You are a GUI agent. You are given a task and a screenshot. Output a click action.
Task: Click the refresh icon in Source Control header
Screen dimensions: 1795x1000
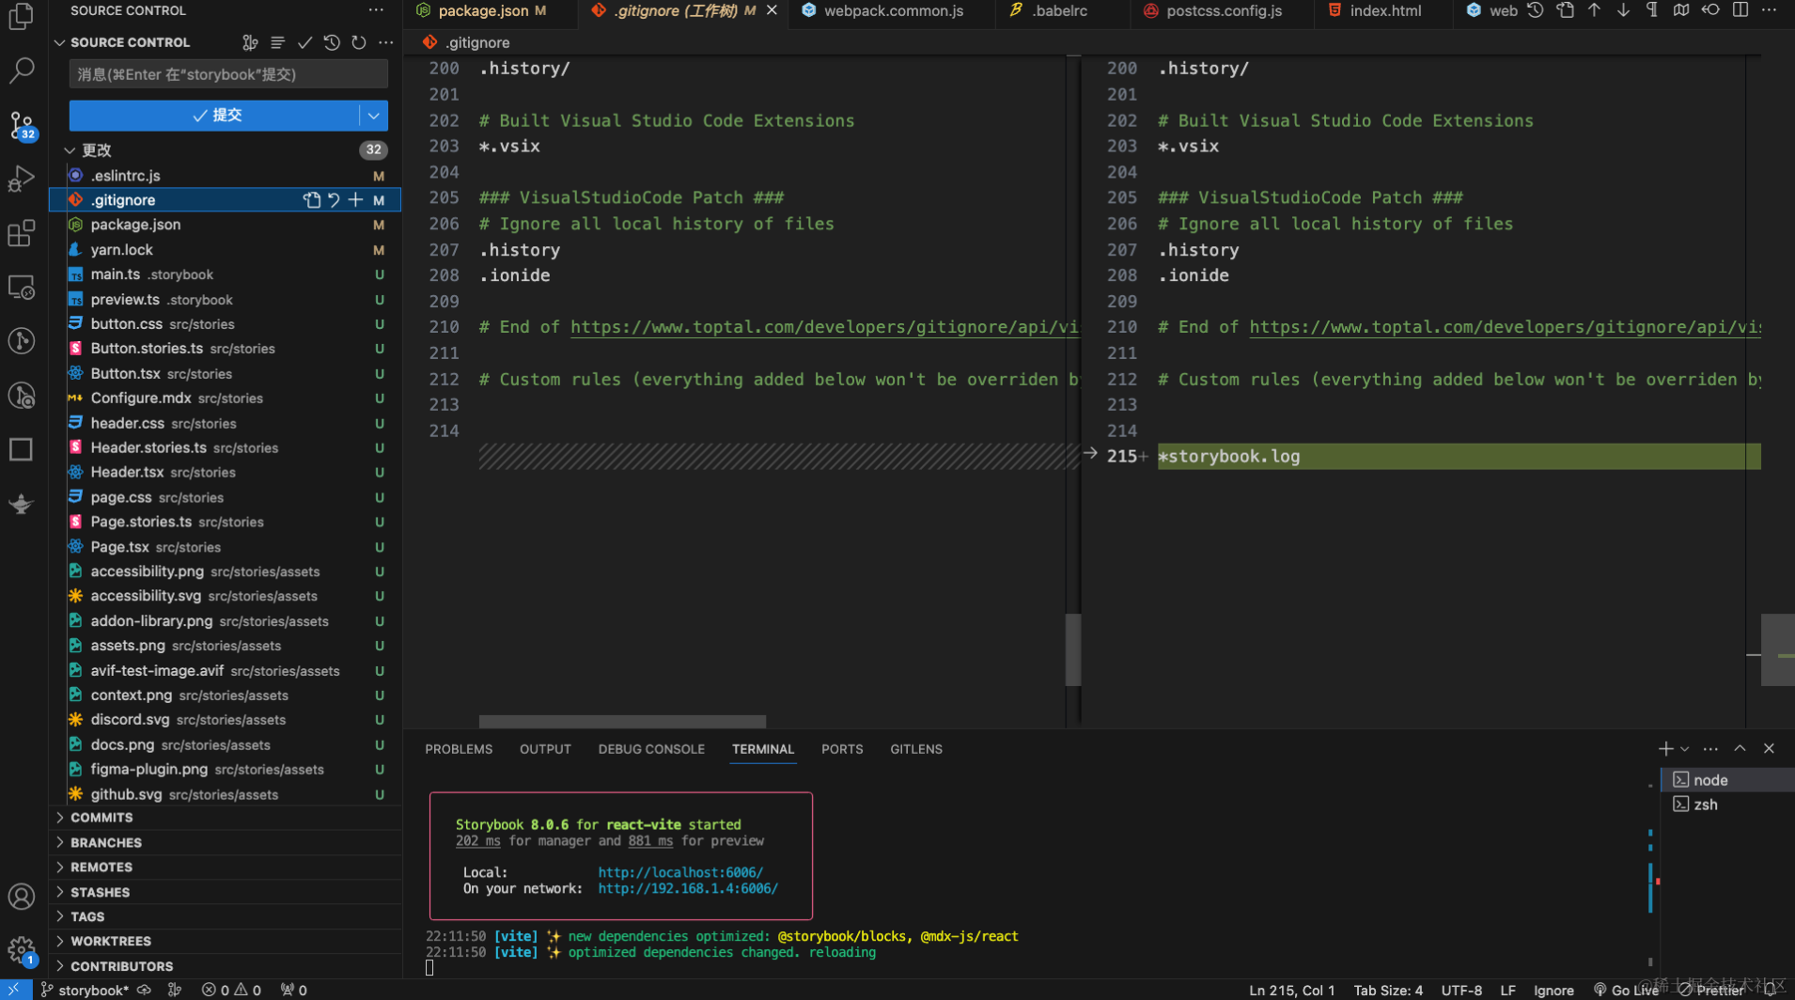click(x=359, y=42)
